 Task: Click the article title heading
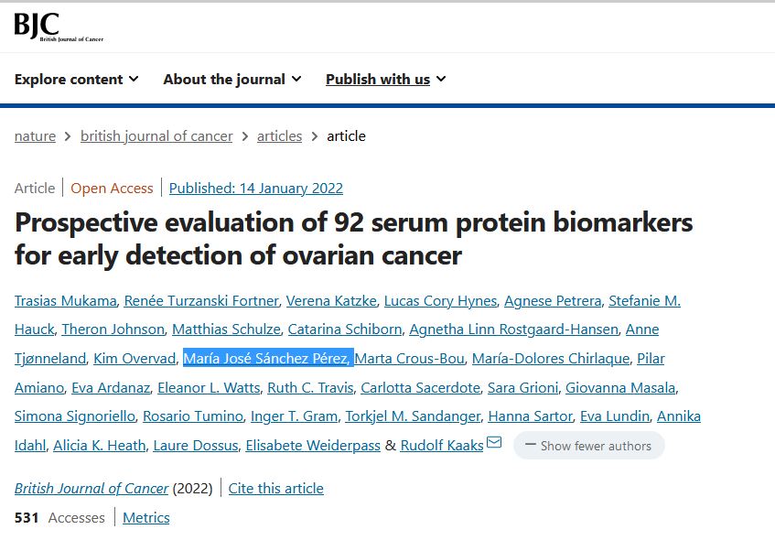[353, 238]
